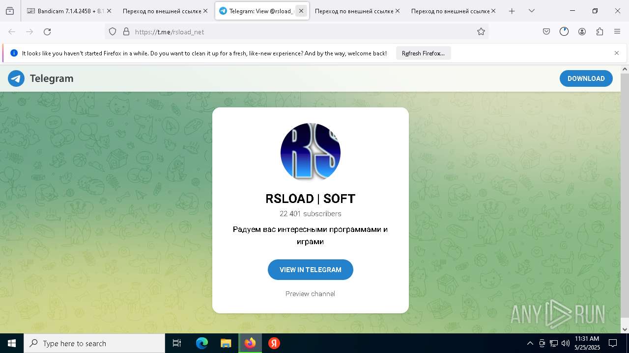Launch Microsoft Edge from taskbar
Image resolution: width=629 pixels, height=353 pixels.
pyautogui.click(x=202, y=343)
